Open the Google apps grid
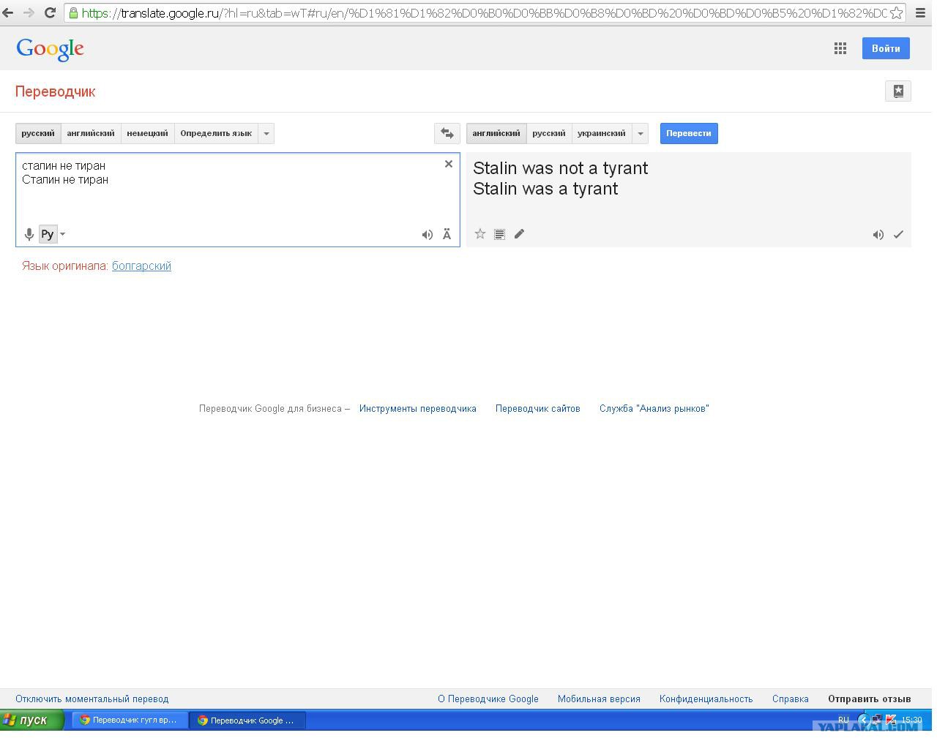The width and height of the screenshot is (937, 749). (x=840, y=48)
